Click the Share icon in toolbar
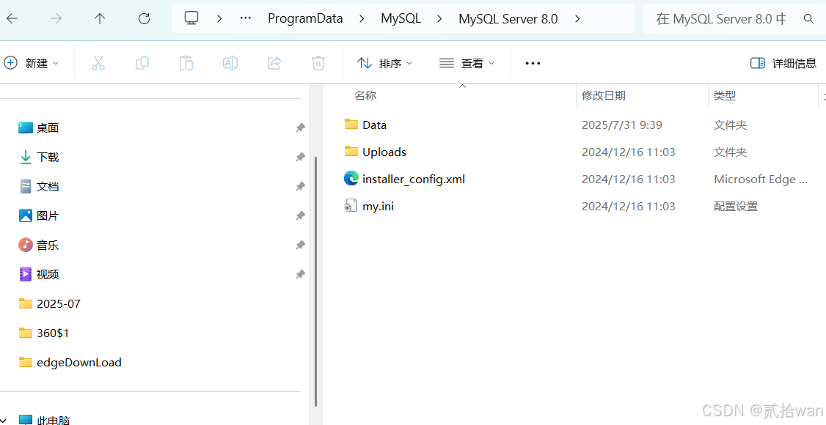Image resolution: width=826 pixels, height=425 pixels. click(274, 63)
